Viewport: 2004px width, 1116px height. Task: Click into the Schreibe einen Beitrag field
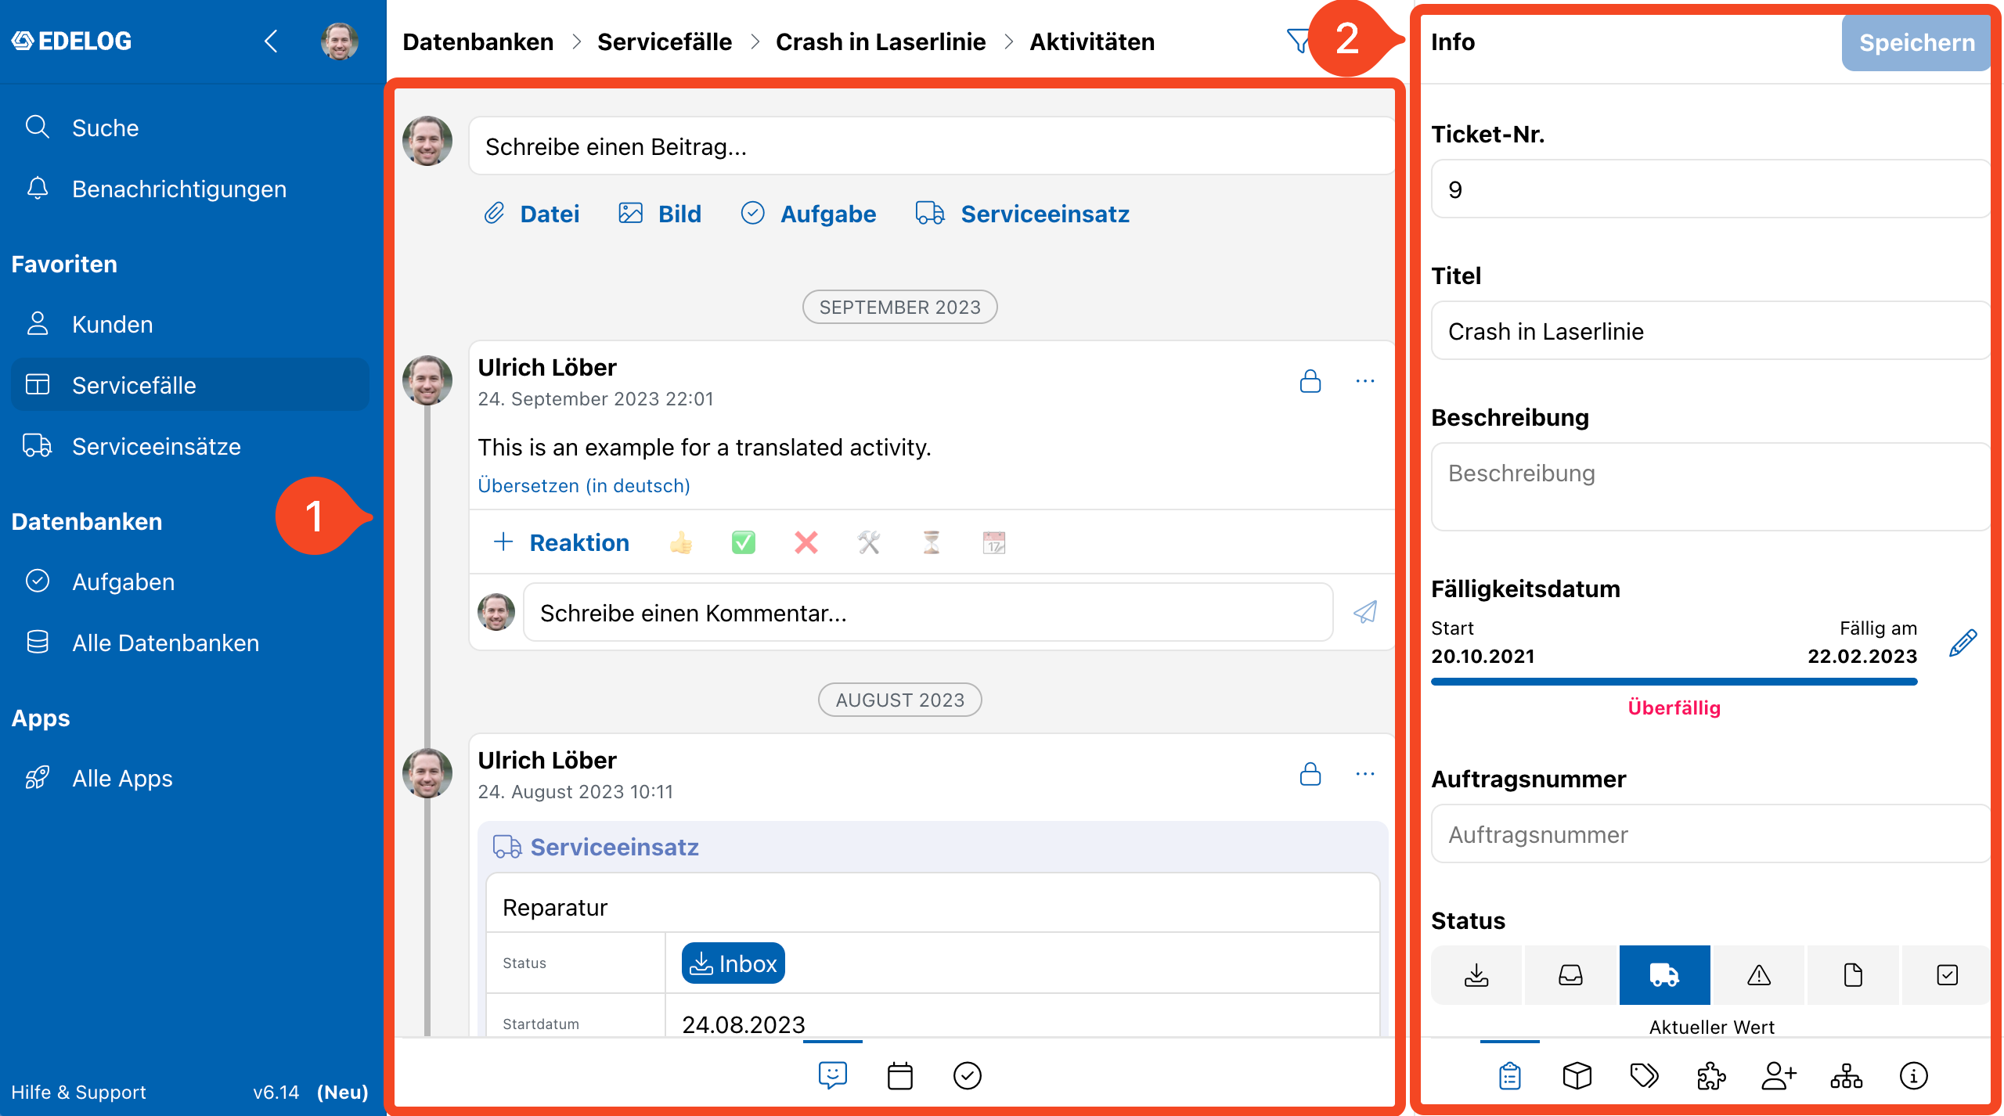click(932, 146)
